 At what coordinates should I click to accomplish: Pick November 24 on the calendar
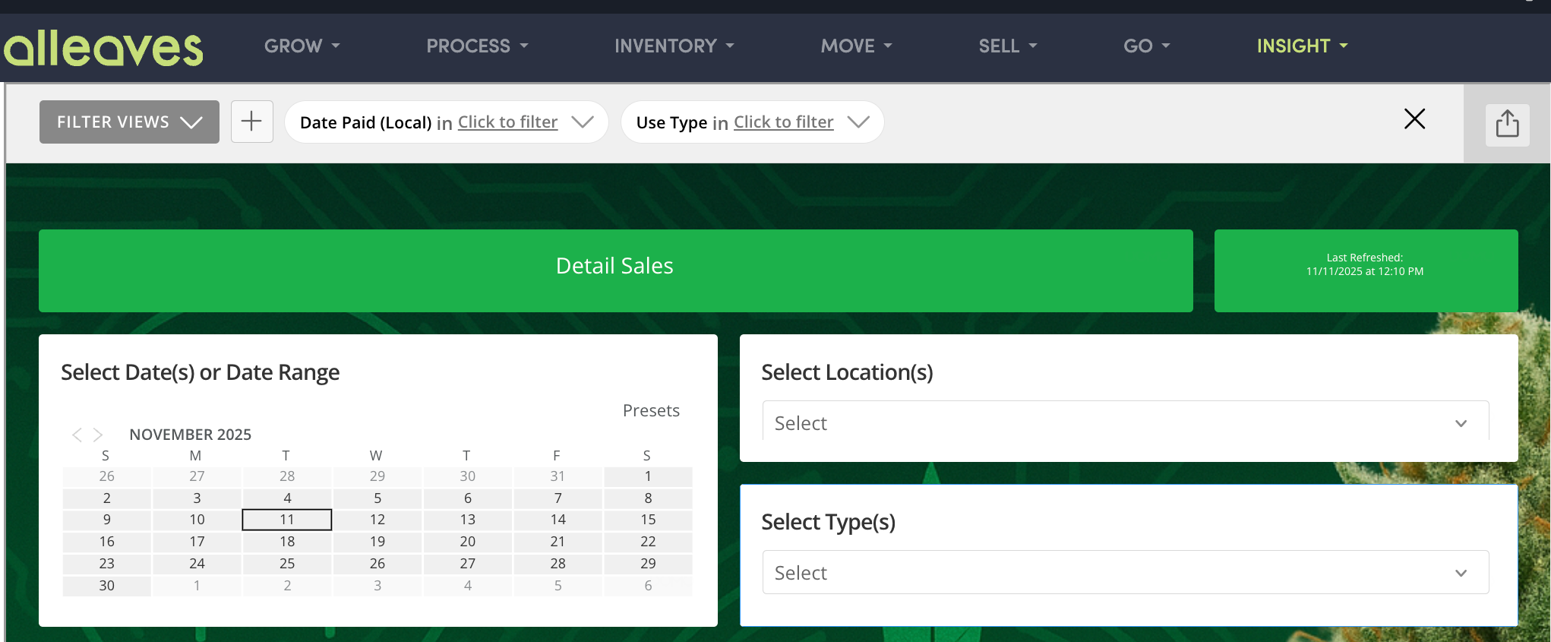[x=197, y=564]
